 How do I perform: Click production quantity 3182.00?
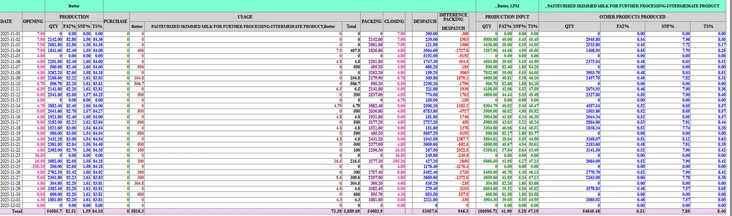[x=55, y=122]
